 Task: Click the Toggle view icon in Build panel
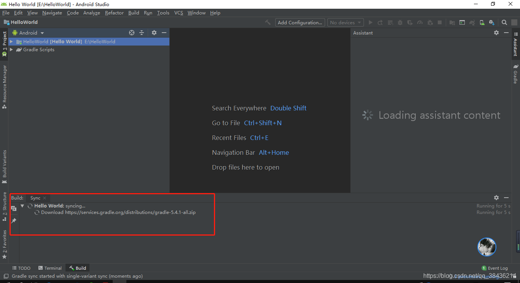tap(14, 209)
